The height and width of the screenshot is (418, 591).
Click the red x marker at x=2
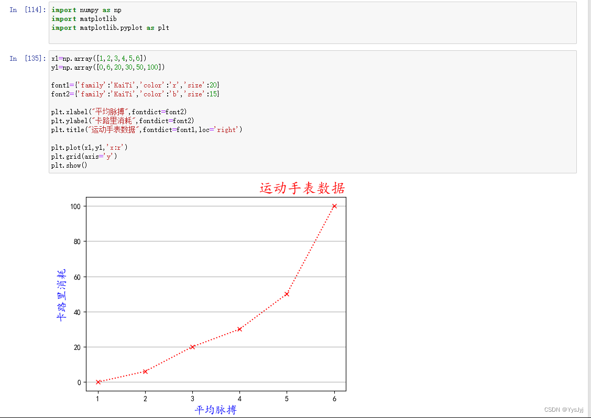pyautogui.click(x=145, y=371)
